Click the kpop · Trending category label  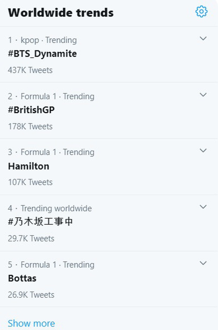(x=49, y=40)
